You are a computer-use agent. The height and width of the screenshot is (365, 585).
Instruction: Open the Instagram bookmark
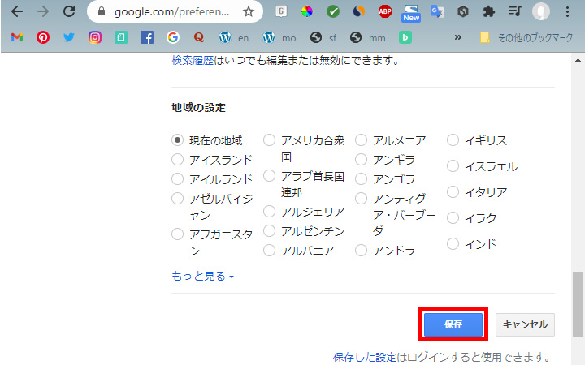click(x=95, y=37)
